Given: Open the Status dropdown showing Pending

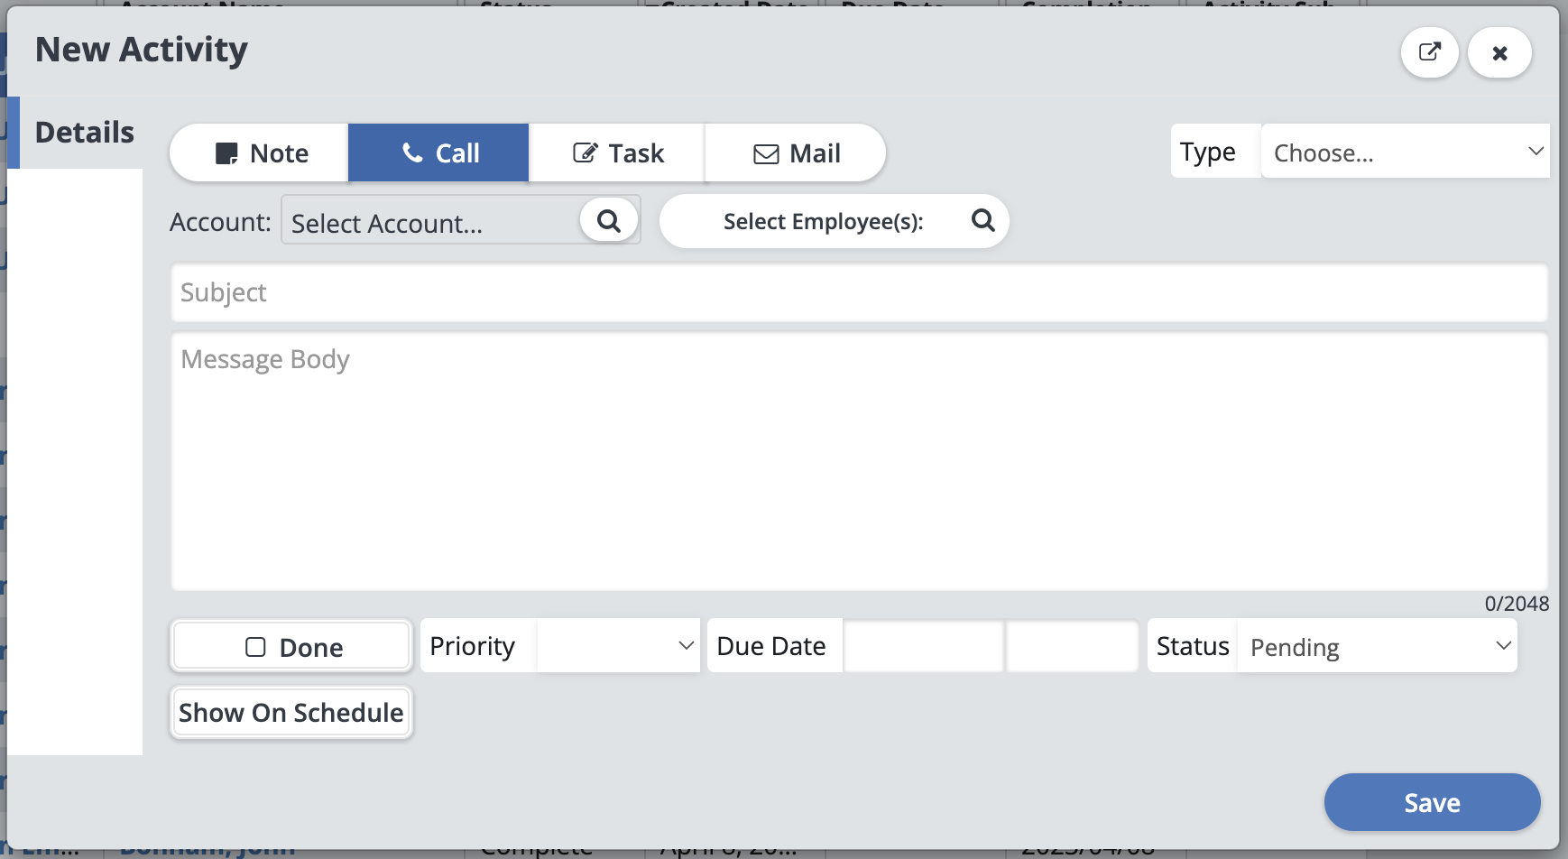Looking at the screenshot, I should pyautogui.click(x=1377, y=646).
